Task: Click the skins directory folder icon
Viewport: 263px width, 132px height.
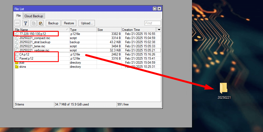Action: click(x=17, y=67)
